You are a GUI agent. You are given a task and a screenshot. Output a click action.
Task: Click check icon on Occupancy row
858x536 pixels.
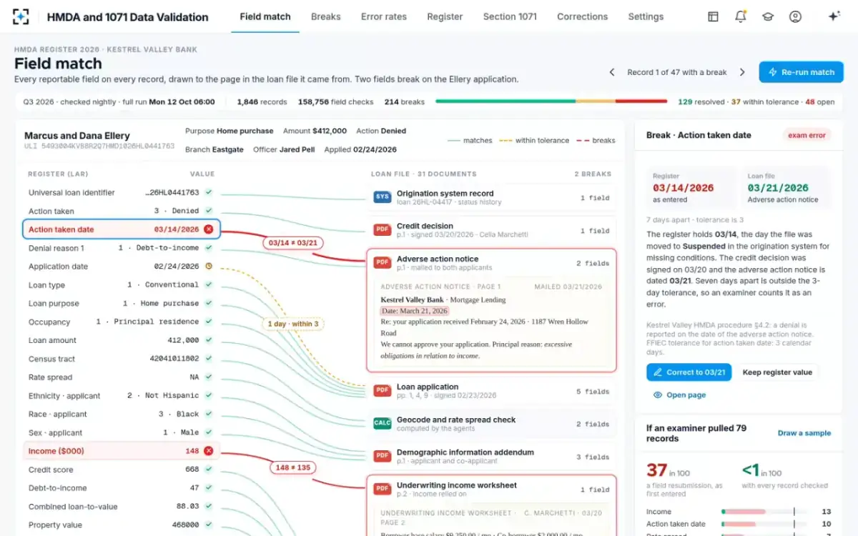click(x=209, y=322)
